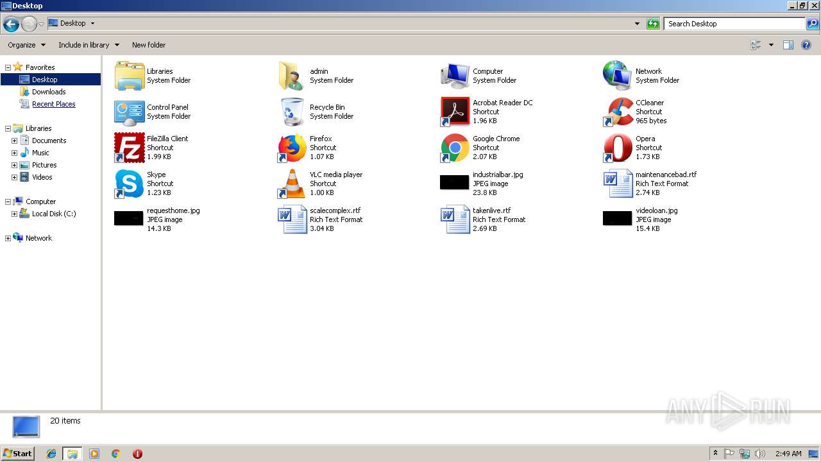Click the New folder button

pos(149,45)
